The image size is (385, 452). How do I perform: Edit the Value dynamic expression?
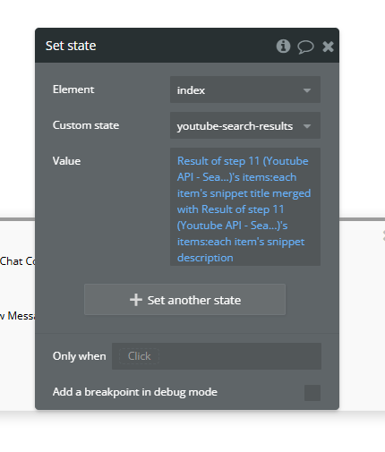pyautogui.click(x=245, y=207)
